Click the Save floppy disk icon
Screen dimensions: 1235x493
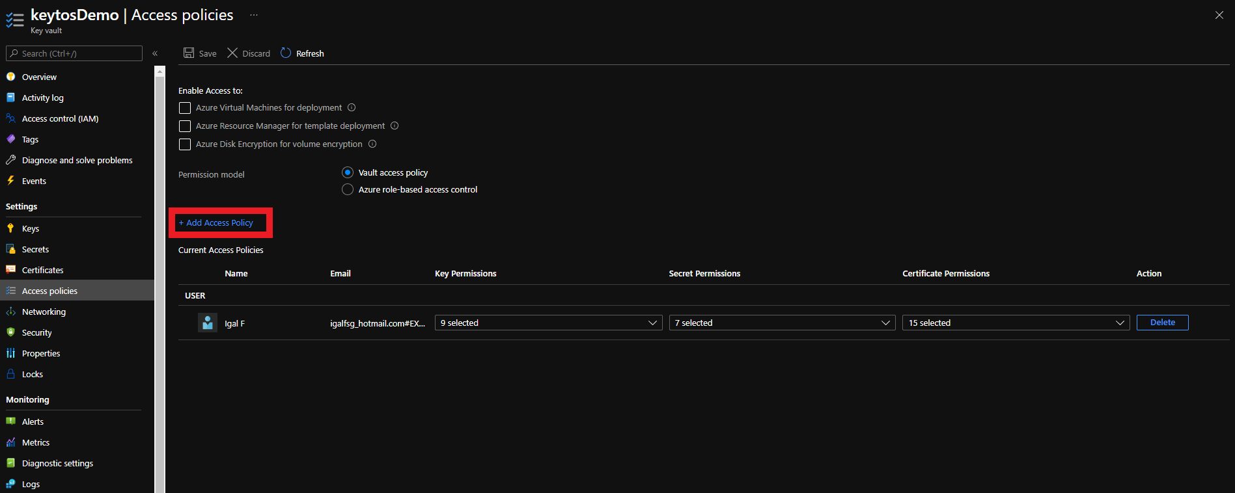(x=189, y=53)
